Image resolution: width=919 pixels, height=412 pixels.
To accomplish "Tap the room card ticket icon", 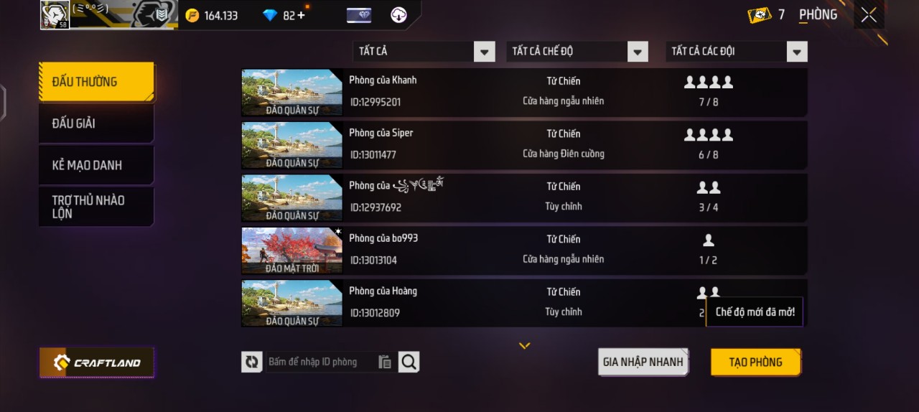I will [x=760, y=15].
